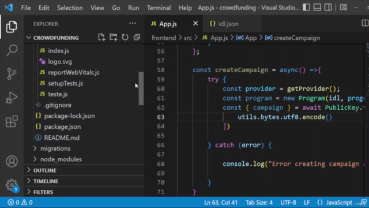Click line number 63 in the gutter
The height and width of the screenshot is (208, 369).
160,117
